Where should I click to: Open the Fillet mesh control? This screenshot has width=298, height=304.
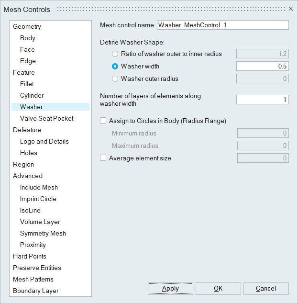click(27, 84)
